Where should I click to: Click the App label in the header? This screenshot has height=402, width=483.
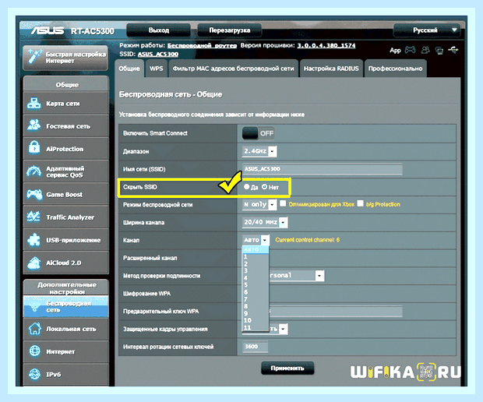(x=395, y=50)
